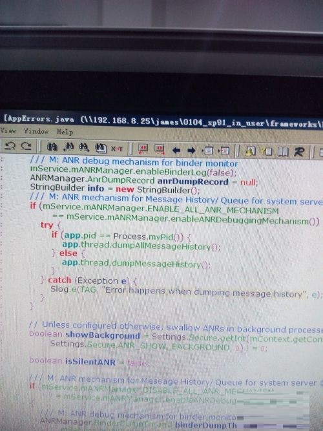Click the red next-link jump icon
The width and height of the screenshot is (323, 431).
pyautogui.click(x=160, y=149)
